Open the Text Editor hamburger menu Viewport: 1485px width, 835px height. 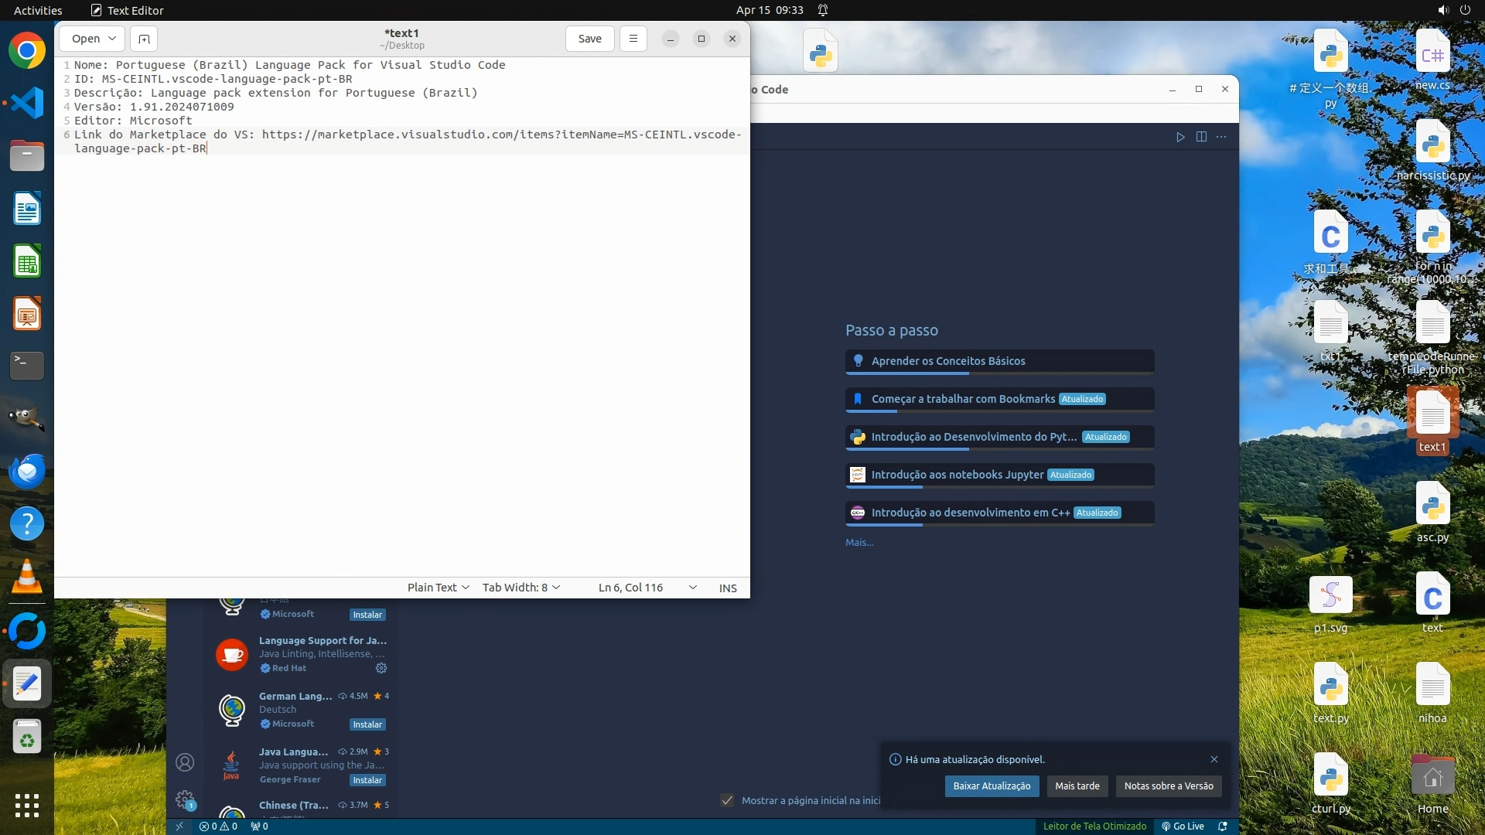point(633,39)
